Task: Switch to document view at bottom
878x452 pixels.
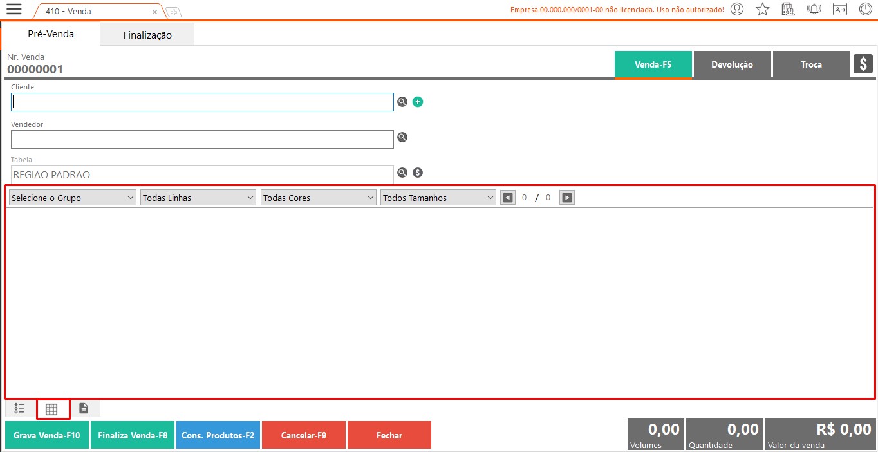Action: (84, 408)
